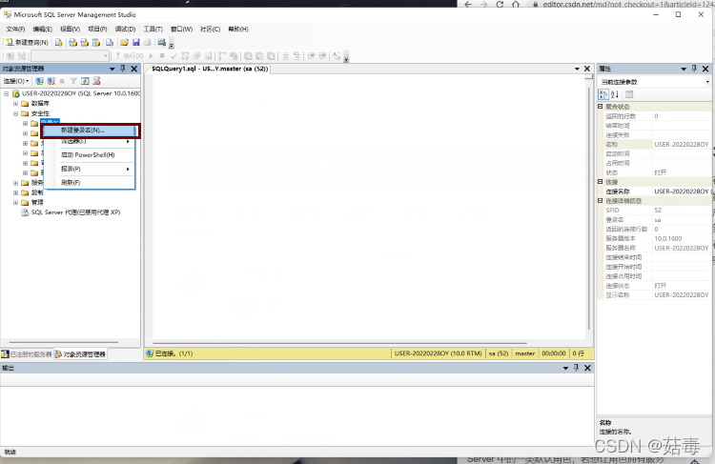Click the last icon in Object Explorer toolbar

pyautogui.click(x=96, y=81)
